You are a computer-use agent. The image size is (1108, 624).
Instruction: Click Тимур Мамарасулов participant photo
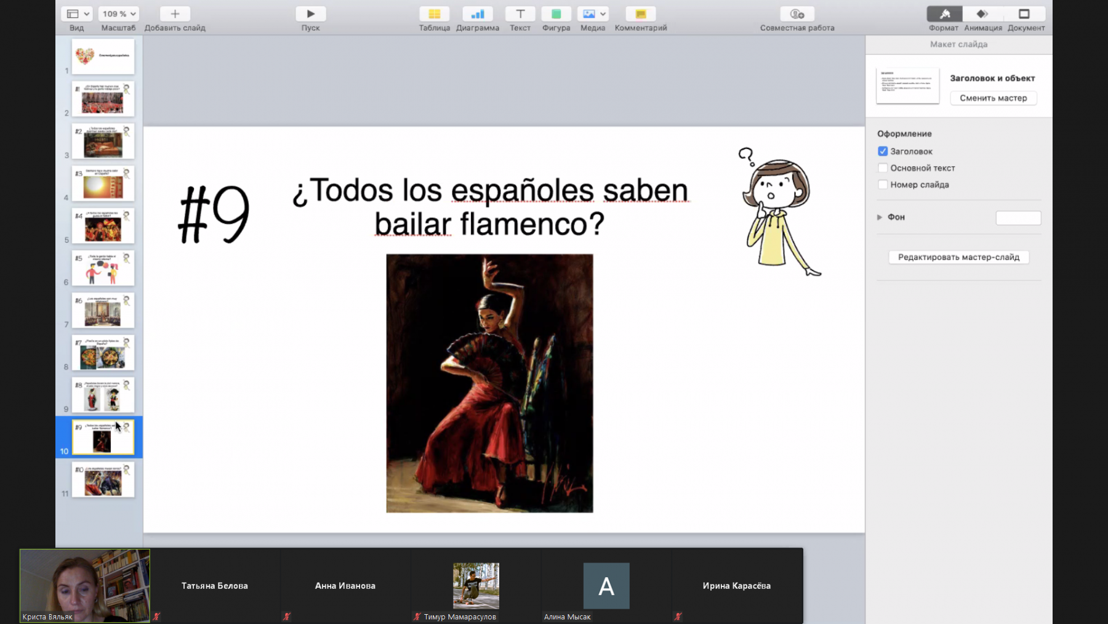pos(476,586)
